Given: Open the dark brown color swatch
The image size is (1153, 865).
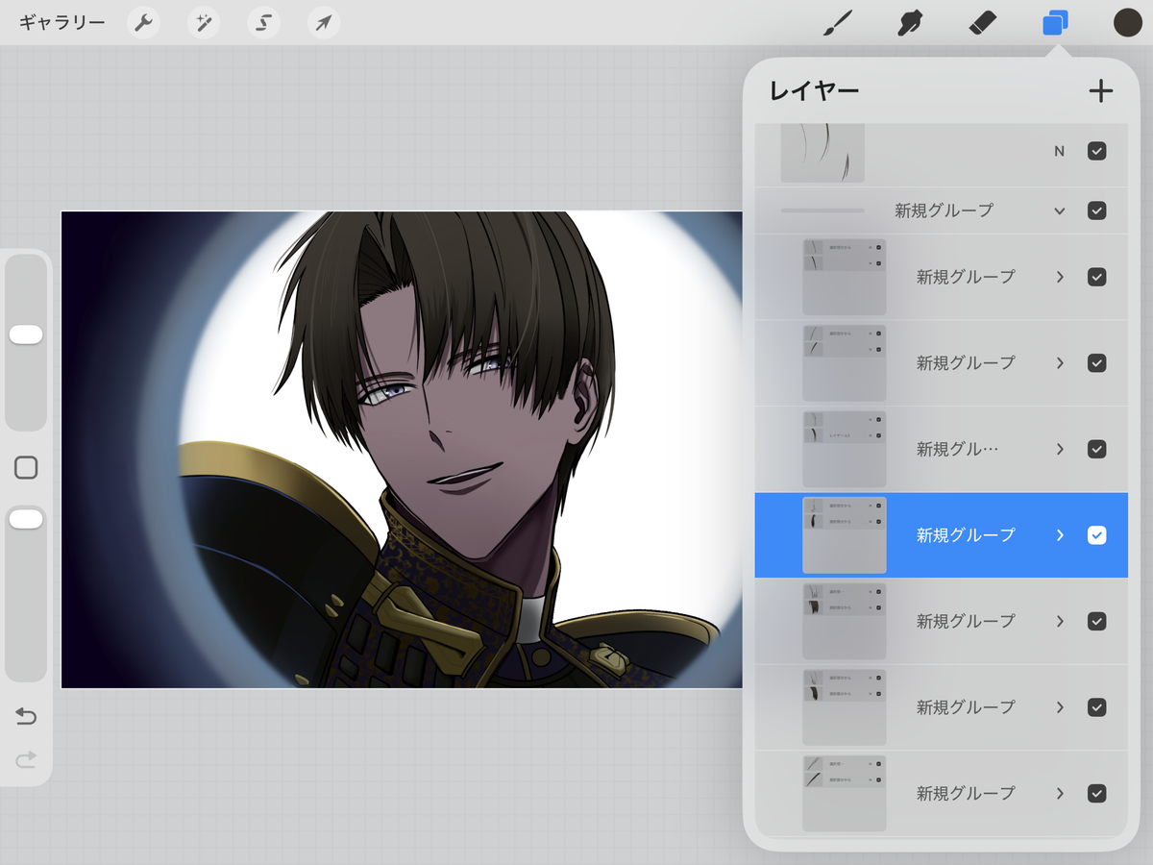Looking at the screenshot, I should [1127, 22].
